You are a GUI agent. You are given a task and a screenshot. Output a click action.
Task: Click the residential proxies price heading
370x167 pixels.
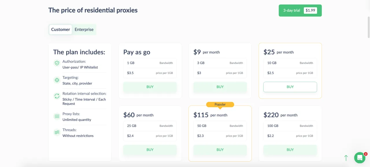[x=93, y=10]
